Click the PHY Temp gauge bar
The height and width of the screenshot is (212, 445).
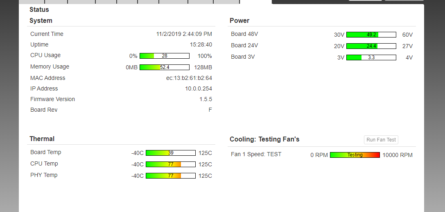click(x=170, y=176)
